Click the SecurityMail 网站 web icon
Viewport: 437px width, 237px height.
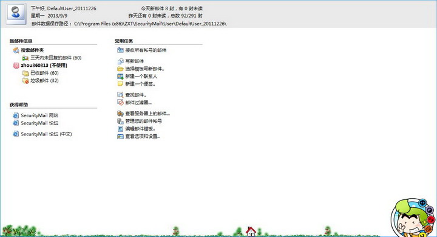click(x=16, y=115)
